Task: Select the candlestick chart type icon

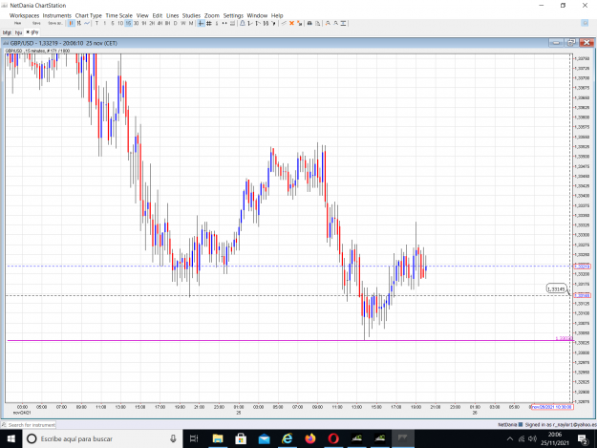Action: click(72, 23)
